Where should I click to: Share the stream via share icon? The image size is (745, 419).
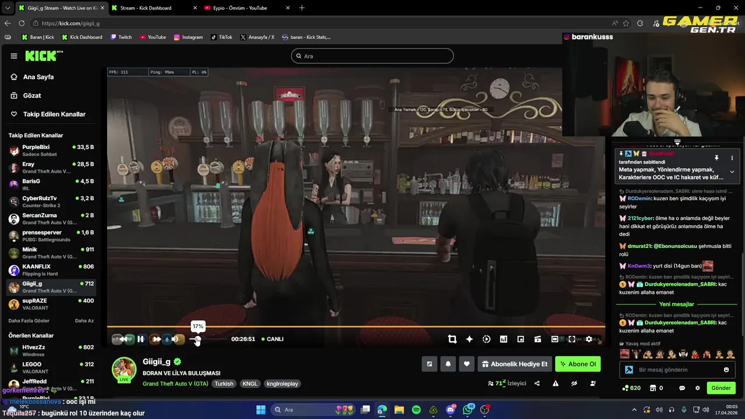click(x=537, y=384)
